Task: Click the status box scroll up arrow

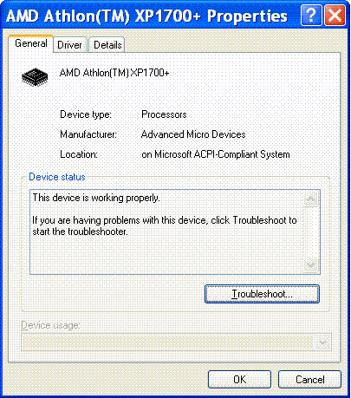Action: (311, 199)
